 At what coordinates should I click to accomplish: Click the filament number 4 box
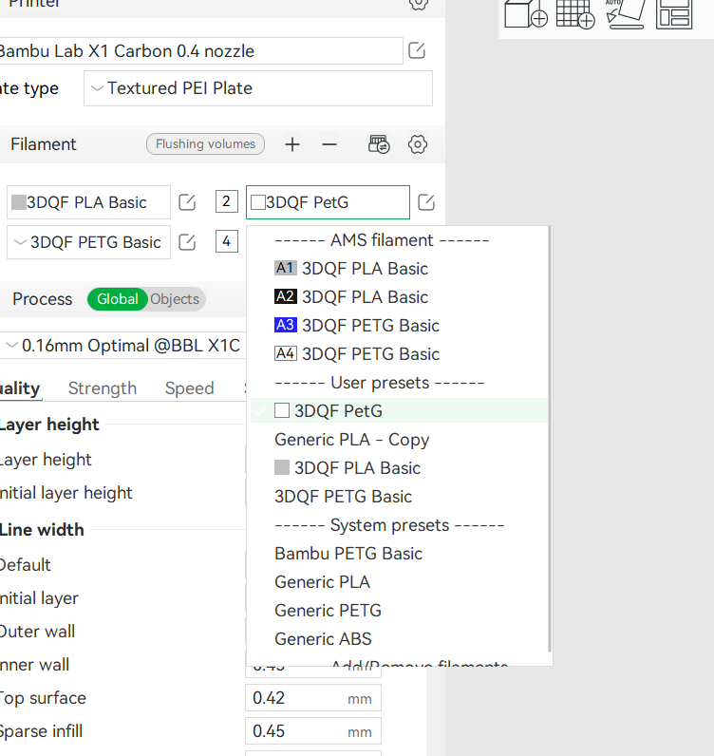tap(227, 241)
